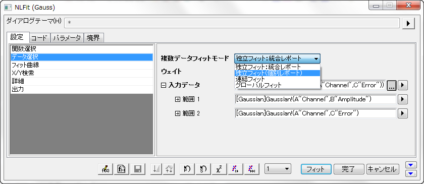Open the 複数データフィットモード combo box
This screenshot has width=424, height=184.
278,58
